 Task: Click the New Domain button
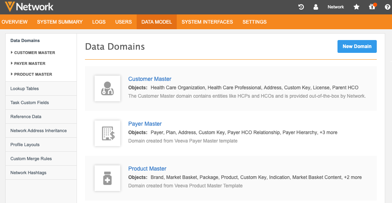357,46
